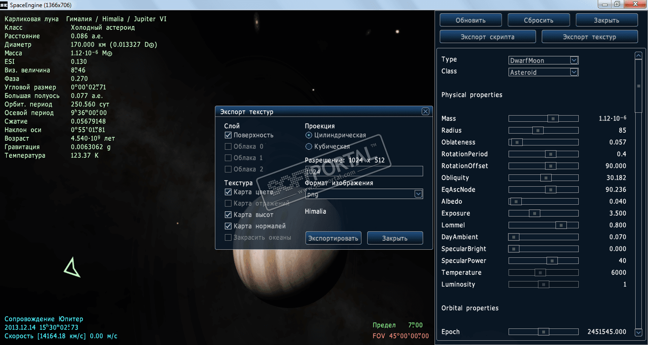The image size is (648, 345).
Task: Close the Экспорт текстур dialog with X
Action: click(425, 111)
